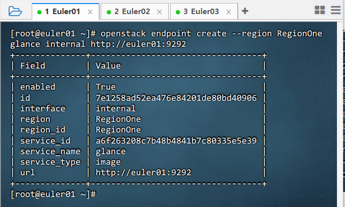Click the url field name
The height and width of the screenshot is (207, 345).
(x=28, y=172)
